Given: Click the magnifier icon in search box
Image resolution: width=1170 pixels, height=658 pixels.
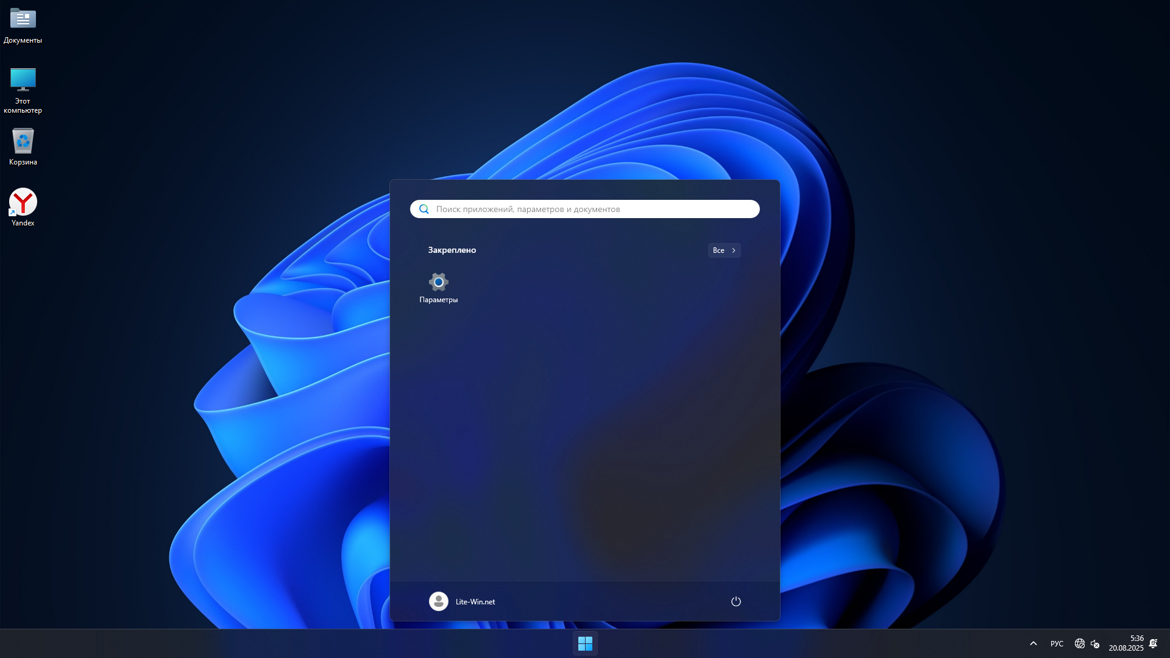Looking at the screenshot, I should [424, 209].
